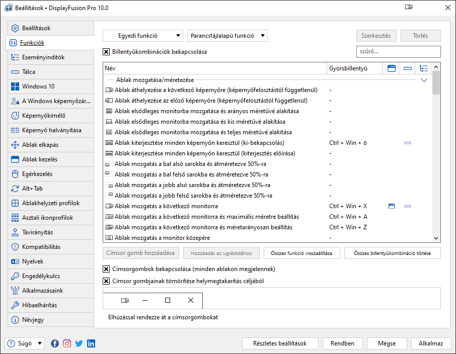456x354 pixels.
Task: Click Összes funkció visszaállítása button
Action: click(x=301, y=253)
